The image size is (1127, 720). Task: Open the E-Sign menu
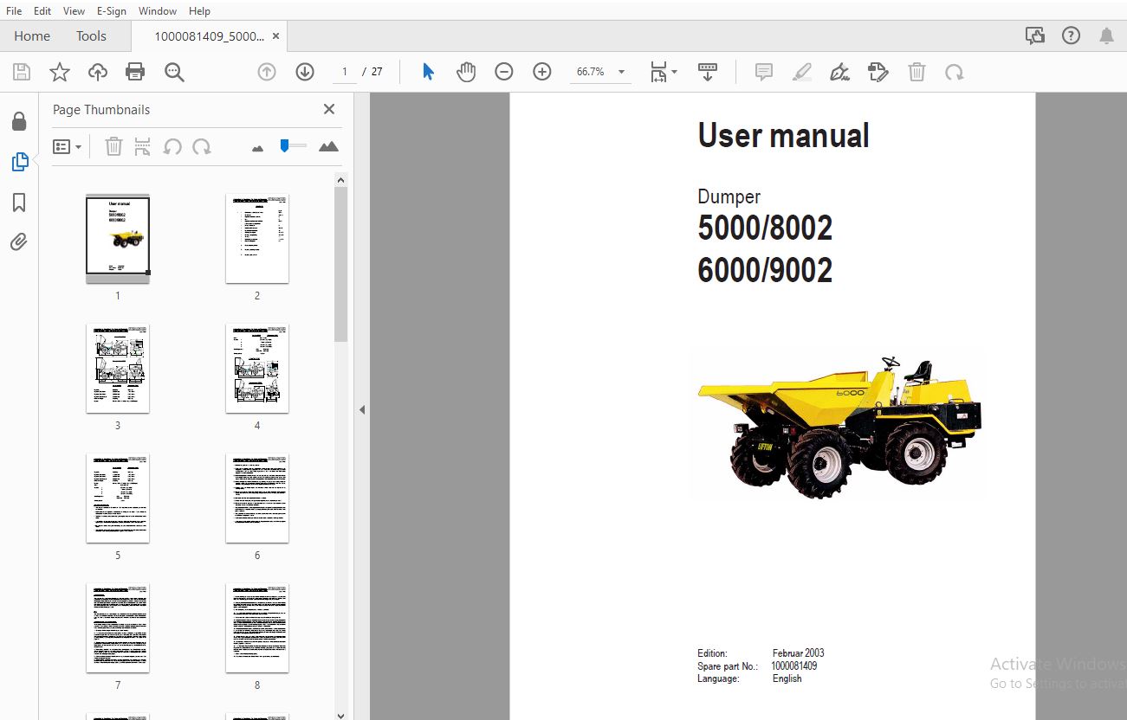point(111,11)
